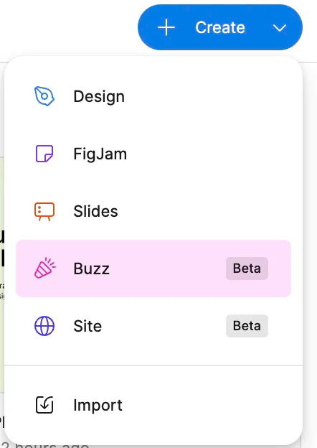
Task: Choose Design from the create menu
Action: (x=153, y=96)
